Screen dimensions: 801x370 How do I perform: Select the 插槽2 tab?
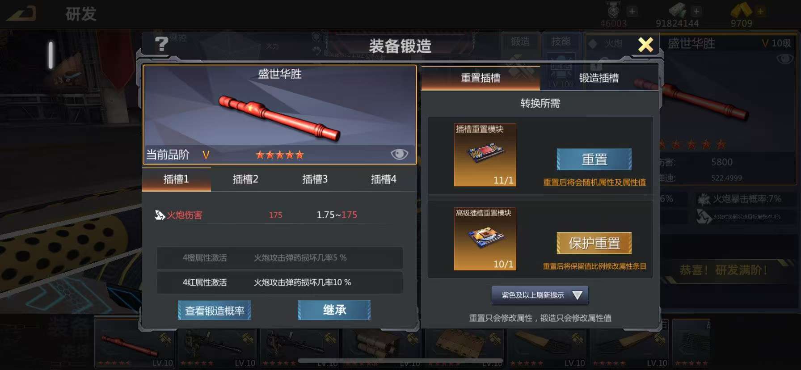click(x=245, y=179)
